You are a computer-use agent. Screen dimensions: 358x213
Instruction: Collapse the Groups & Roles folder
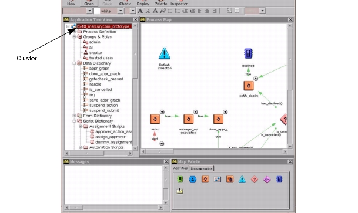tap(74, 37)
